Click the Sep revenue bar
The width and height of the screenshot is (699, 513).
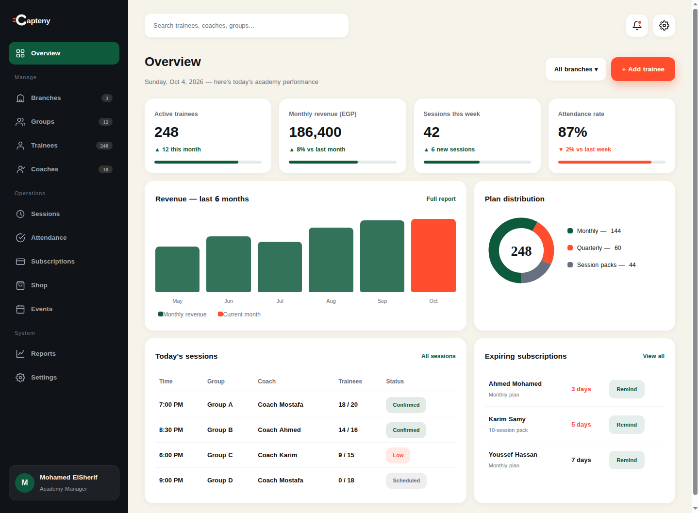click(x=382, y=256)
